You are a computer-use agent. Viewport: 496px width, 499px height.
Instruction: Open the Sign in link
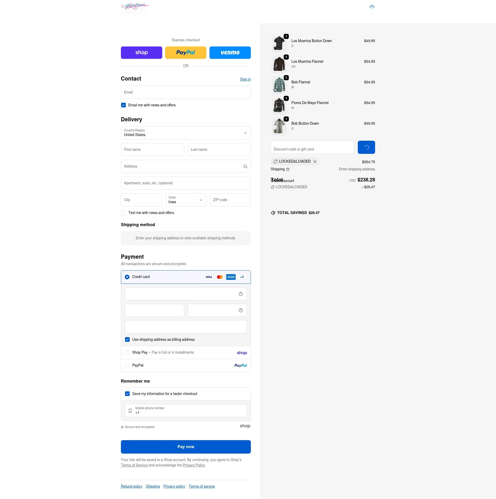pyautogui.click(x=245, y=79)
